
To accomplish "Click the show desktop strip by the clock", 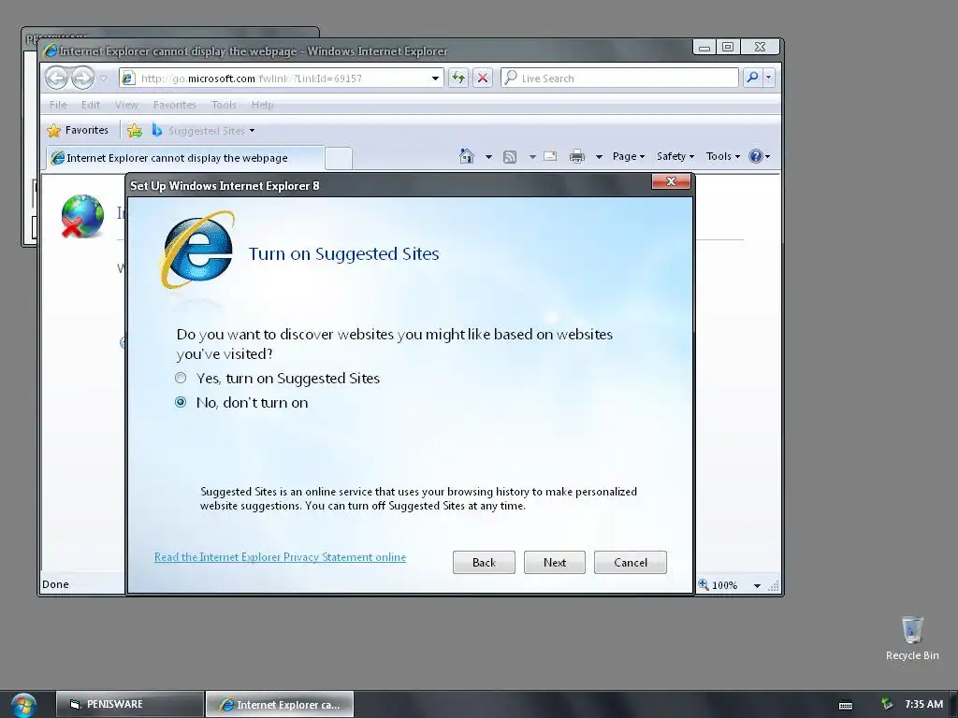I will click(x=953, y=704).
